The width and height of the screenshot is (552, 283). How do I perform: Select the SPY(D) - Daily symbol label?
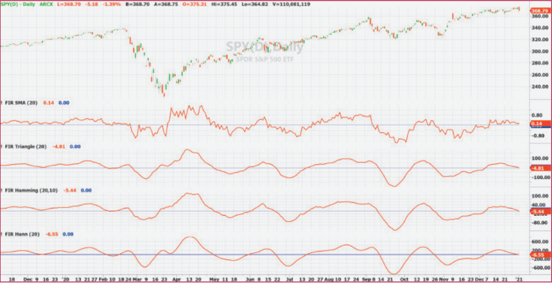point(19,4)
